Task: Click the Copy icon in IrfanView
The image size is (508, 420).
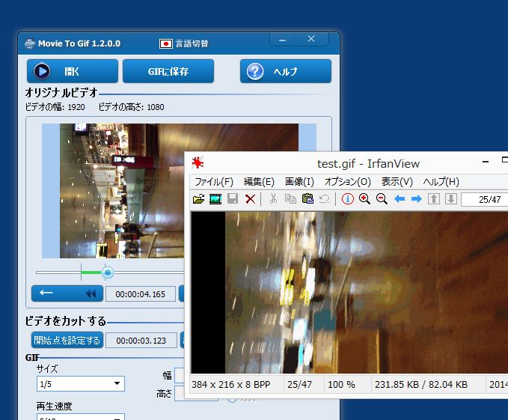Action: click(x=290, y=198)
